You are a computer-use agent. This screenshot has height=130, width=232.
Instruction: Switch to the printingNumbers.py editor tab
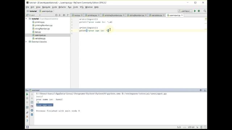(113, 15)
